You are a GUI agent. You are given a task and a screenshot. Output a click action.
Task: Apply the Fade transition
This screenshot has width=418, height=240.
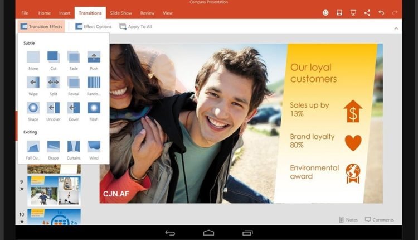coord(74,57)
